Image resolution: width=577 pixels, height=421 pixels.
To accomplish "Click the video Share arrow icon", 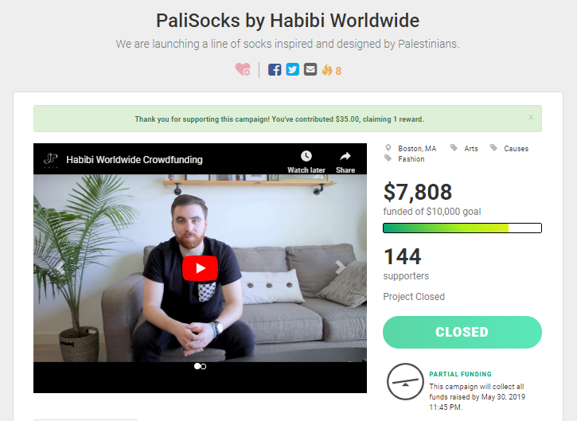I will pyautogui.click(x=345, y=156).
